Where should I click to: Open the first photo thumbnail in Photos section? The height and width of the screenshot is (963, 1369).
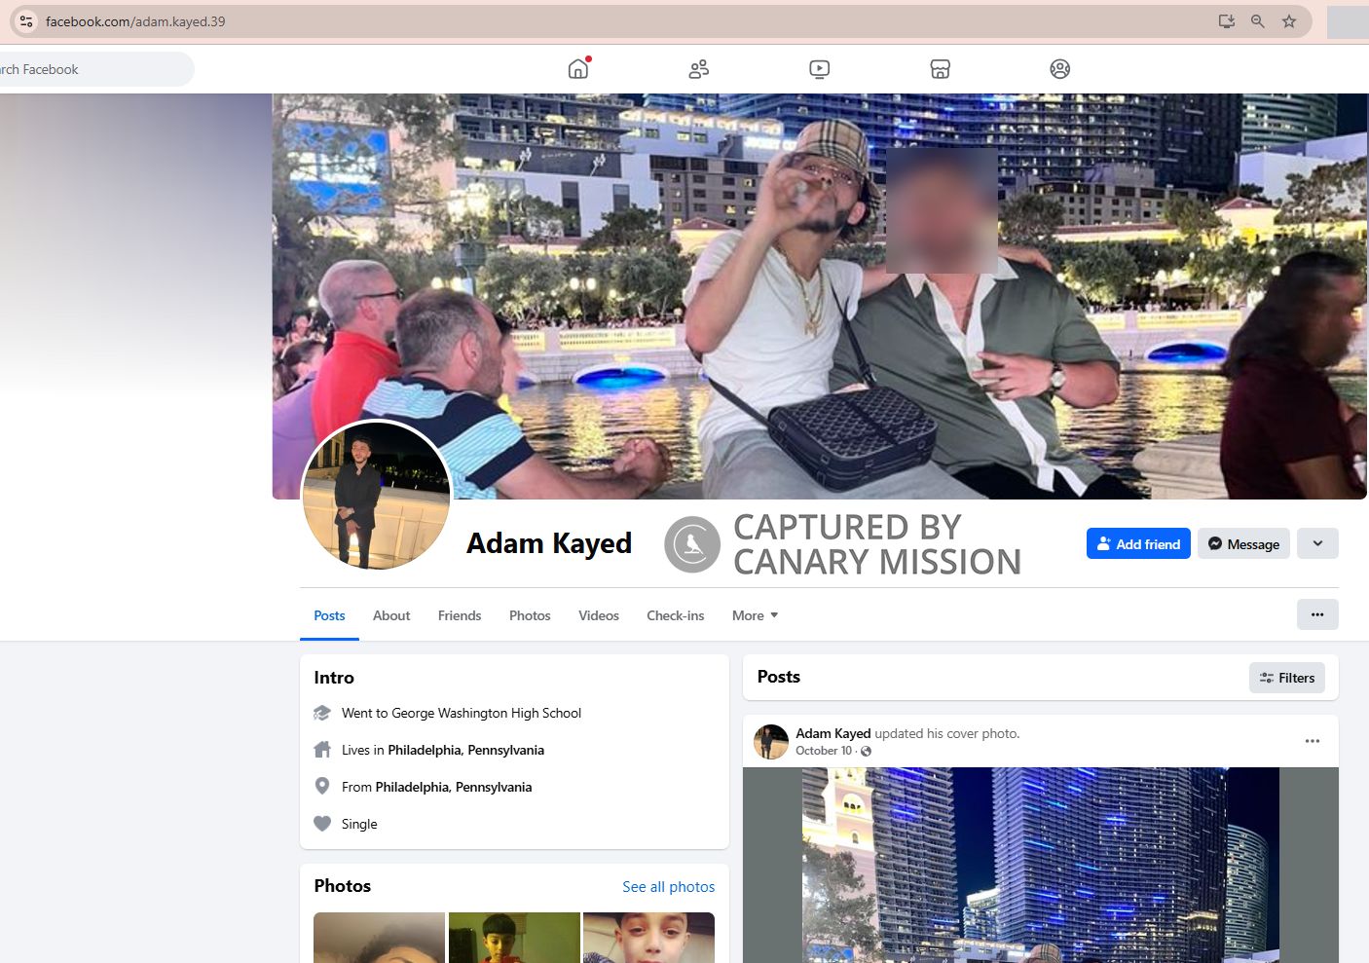tap(379, 938)
